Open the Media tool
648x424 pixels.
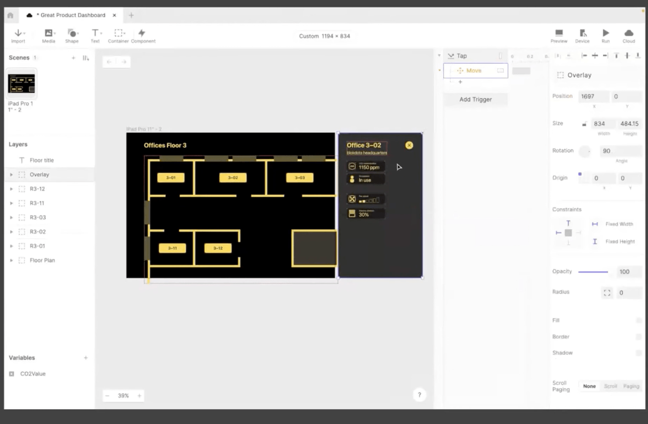[x=48, y=33]
